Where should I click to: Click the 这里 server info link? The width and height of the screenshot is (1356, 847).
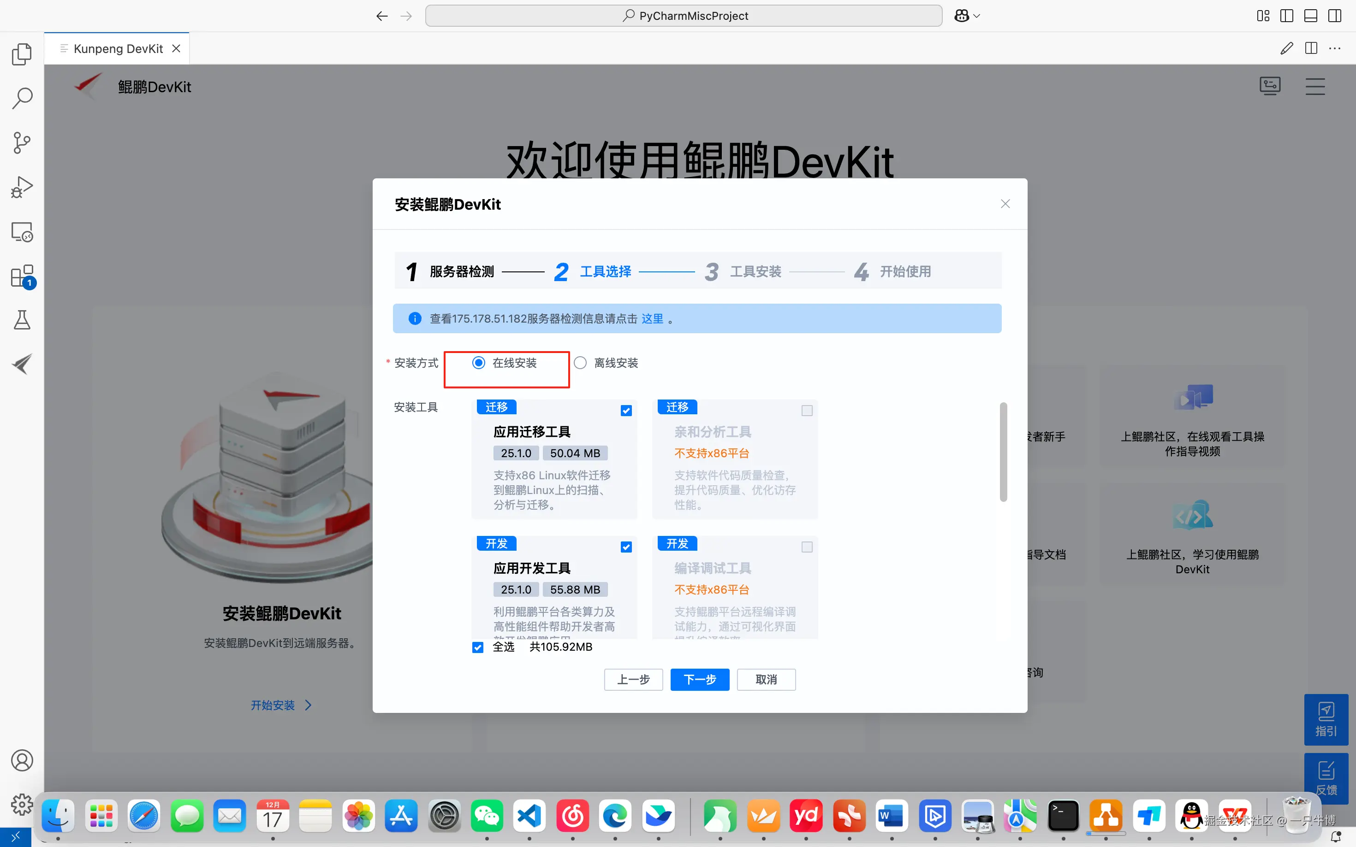[x=652, y=319]
